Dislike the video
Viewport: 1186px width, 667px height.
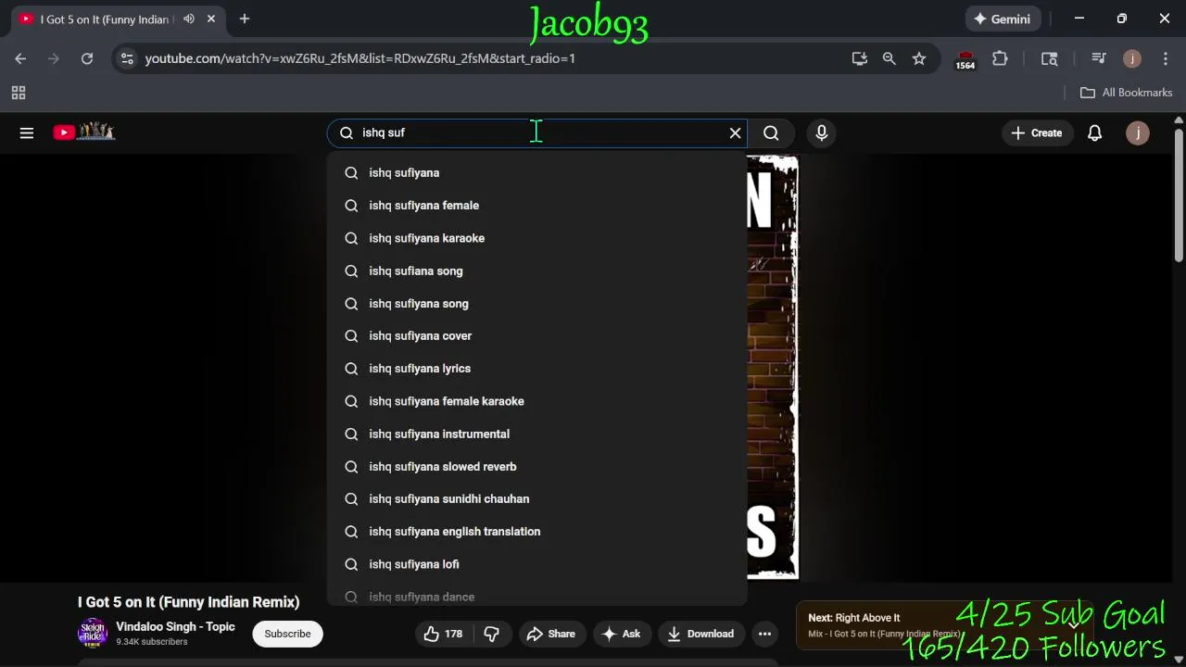(x=492, y=634)
